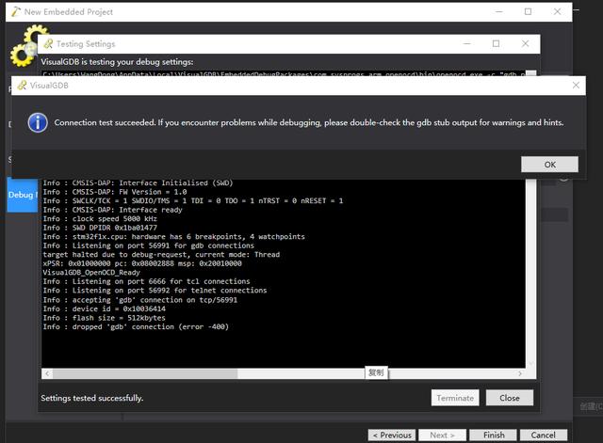Cancel the New Embedded Project wizard
The width and height of the screenshot is (603, 443).
click(x=544, y=435)
